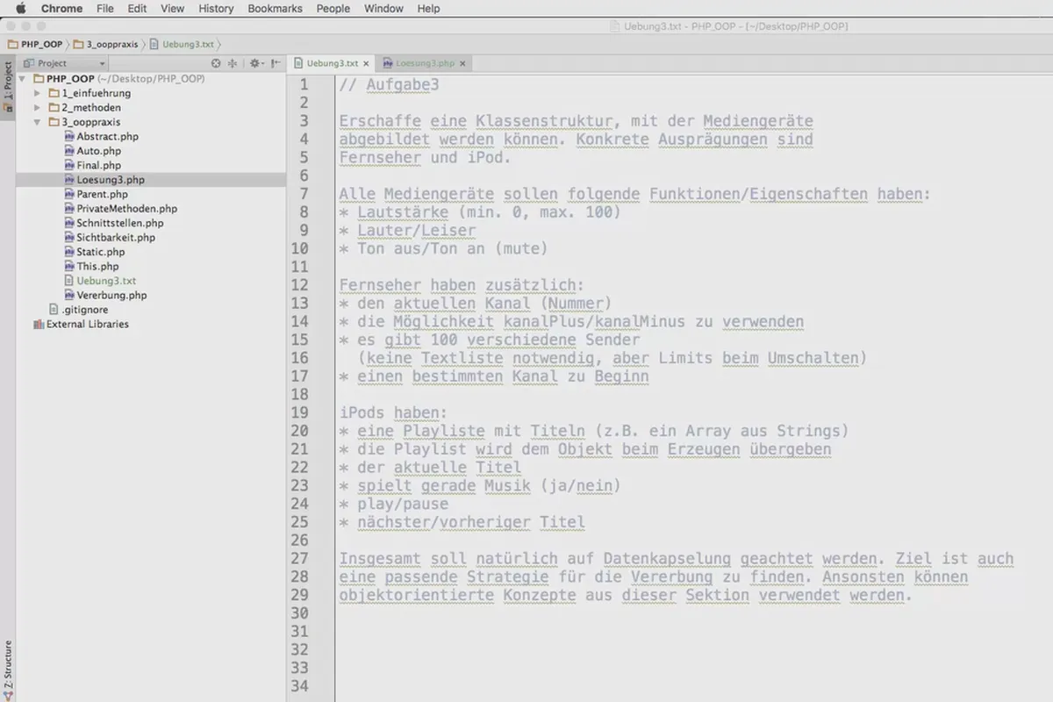Click the word 'Fernseher' on line 5

(380, 158)
